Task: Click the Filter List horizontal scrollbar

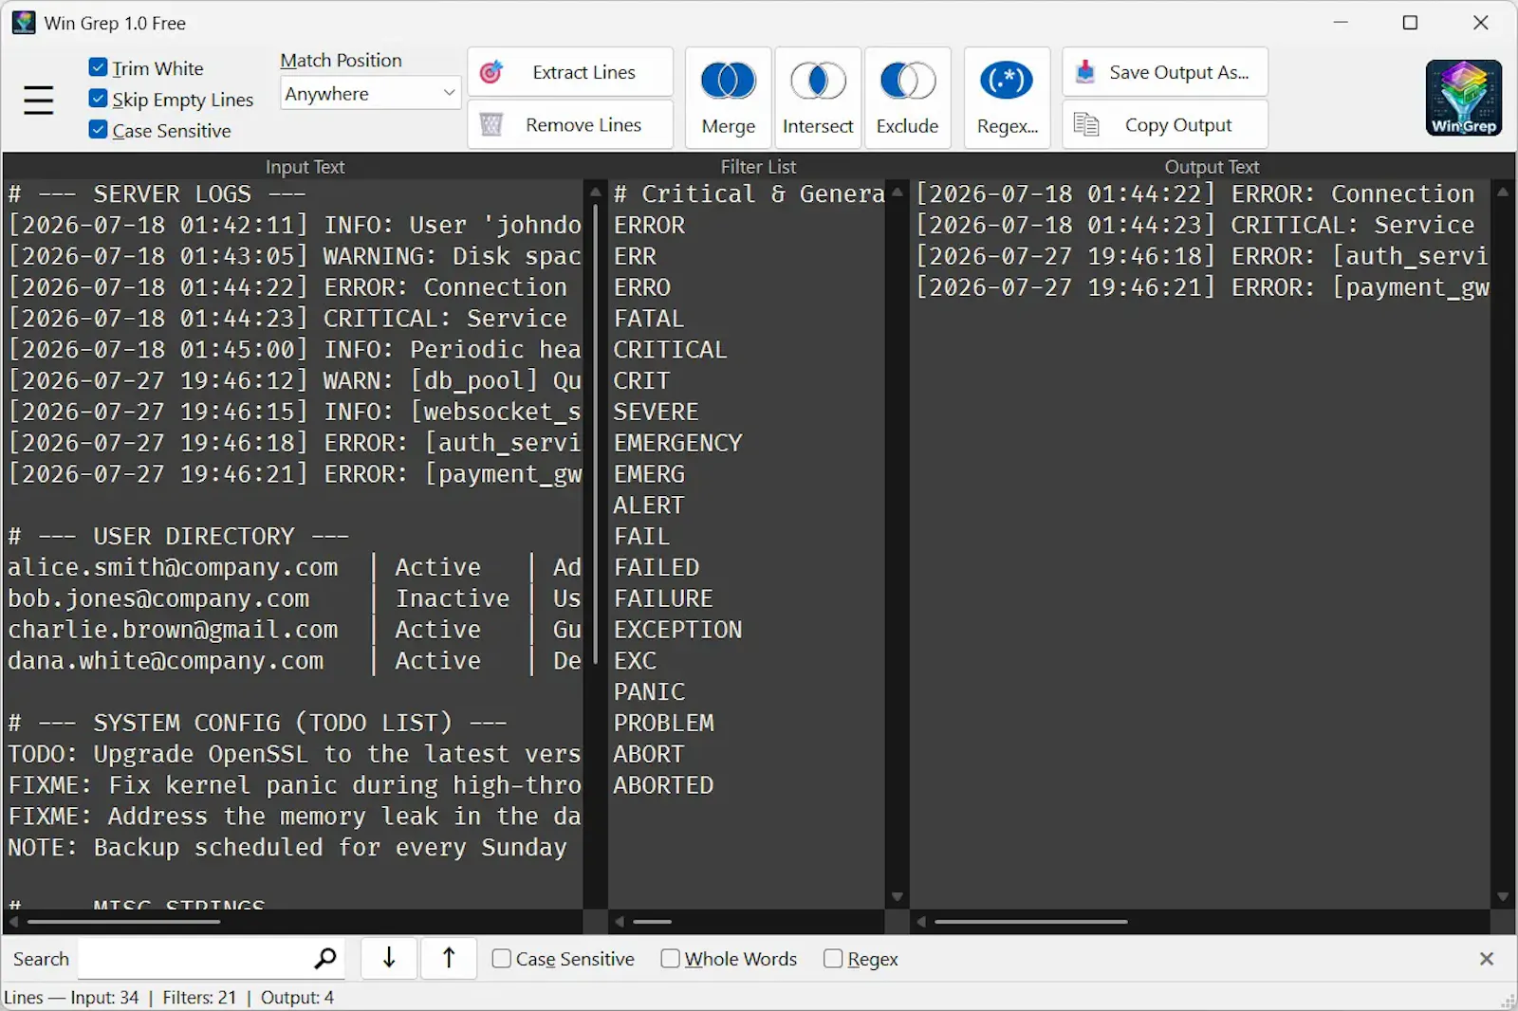Action: (x=652, y=921)
